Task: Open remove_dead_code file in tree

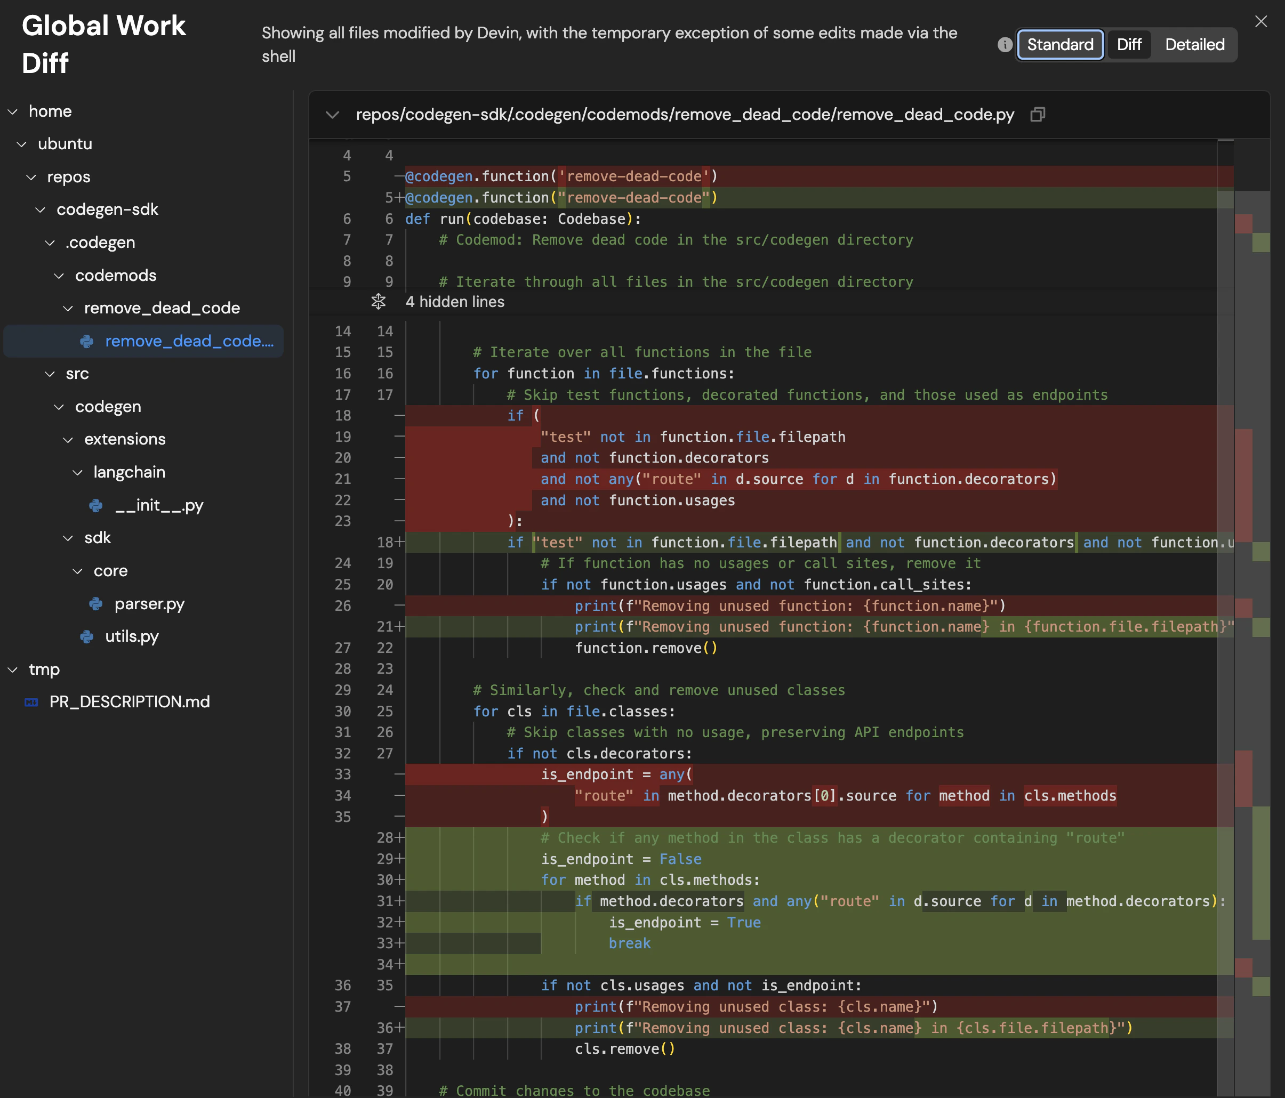Action: tap(189, 341)
